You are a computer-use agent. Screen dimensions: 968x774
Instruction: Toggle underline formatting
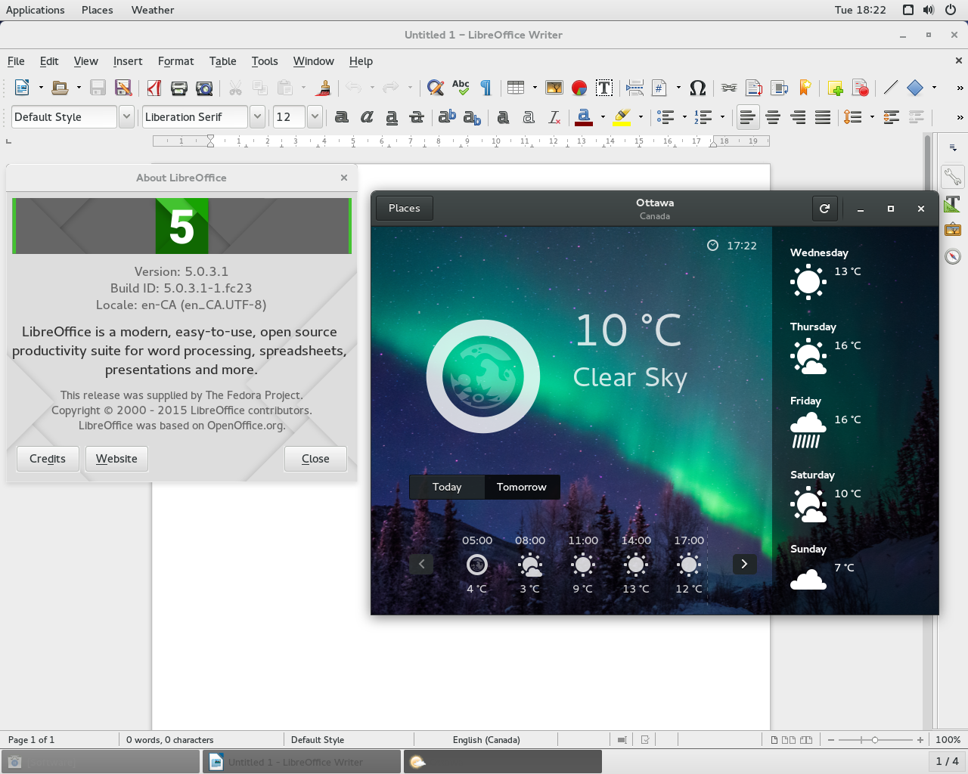(x=392, y=117)
